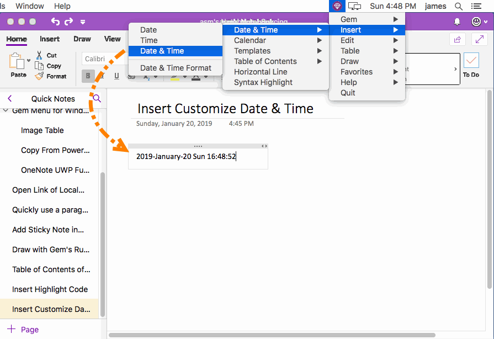Switch to the Home ribbon tab
This screenshot has width=494, height=339.
coord(17,39)
